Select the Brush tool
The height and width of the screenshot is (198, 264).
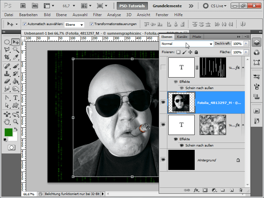[x=16, y=66]
